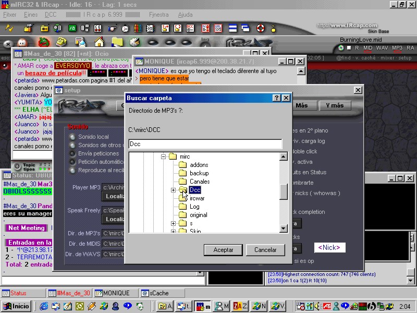
Task: Toggle the Sonido local radio option
Action: [x=72, y=137]
